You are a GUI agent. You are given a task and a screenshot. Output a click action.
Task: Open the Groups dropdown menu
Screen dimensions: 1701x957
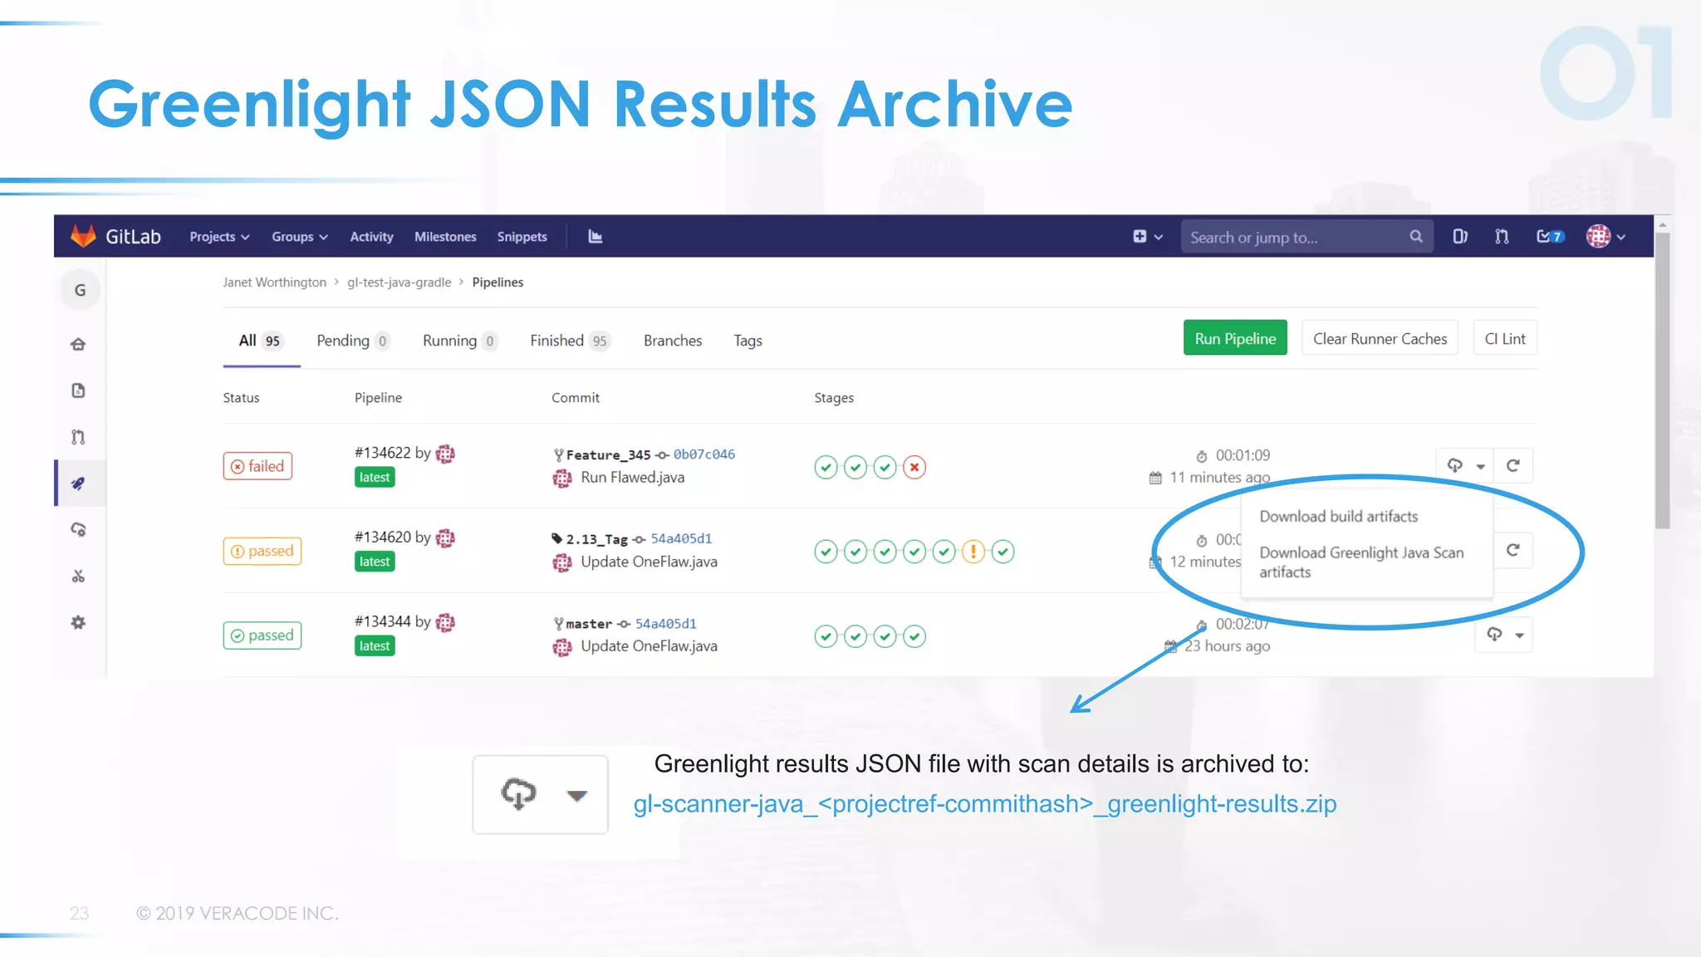point(300,237)
